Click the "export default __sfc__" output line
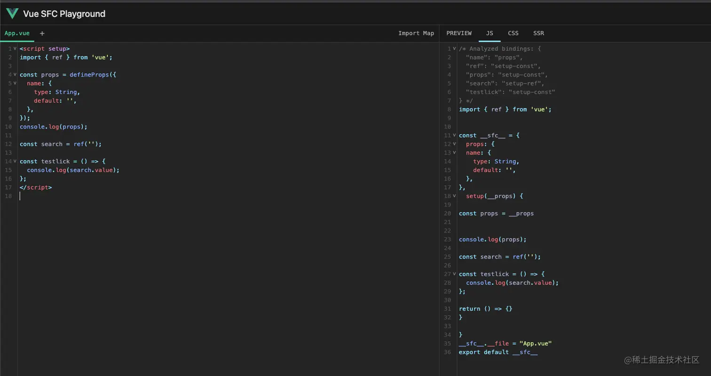Screen dimensions: 711x376 [498, 352]
